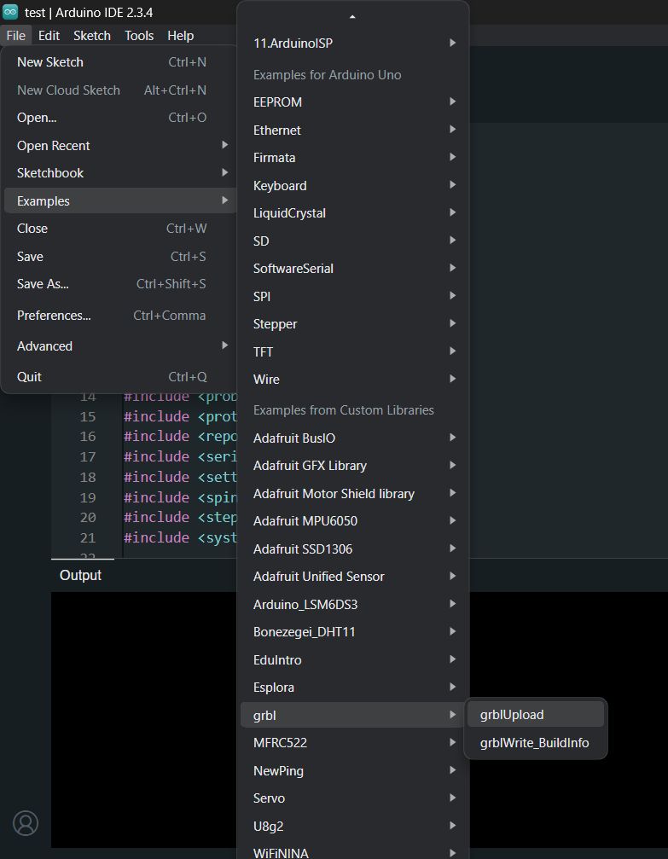Open the TFT examples submenu
668x859 pixels.
(353, 351)
